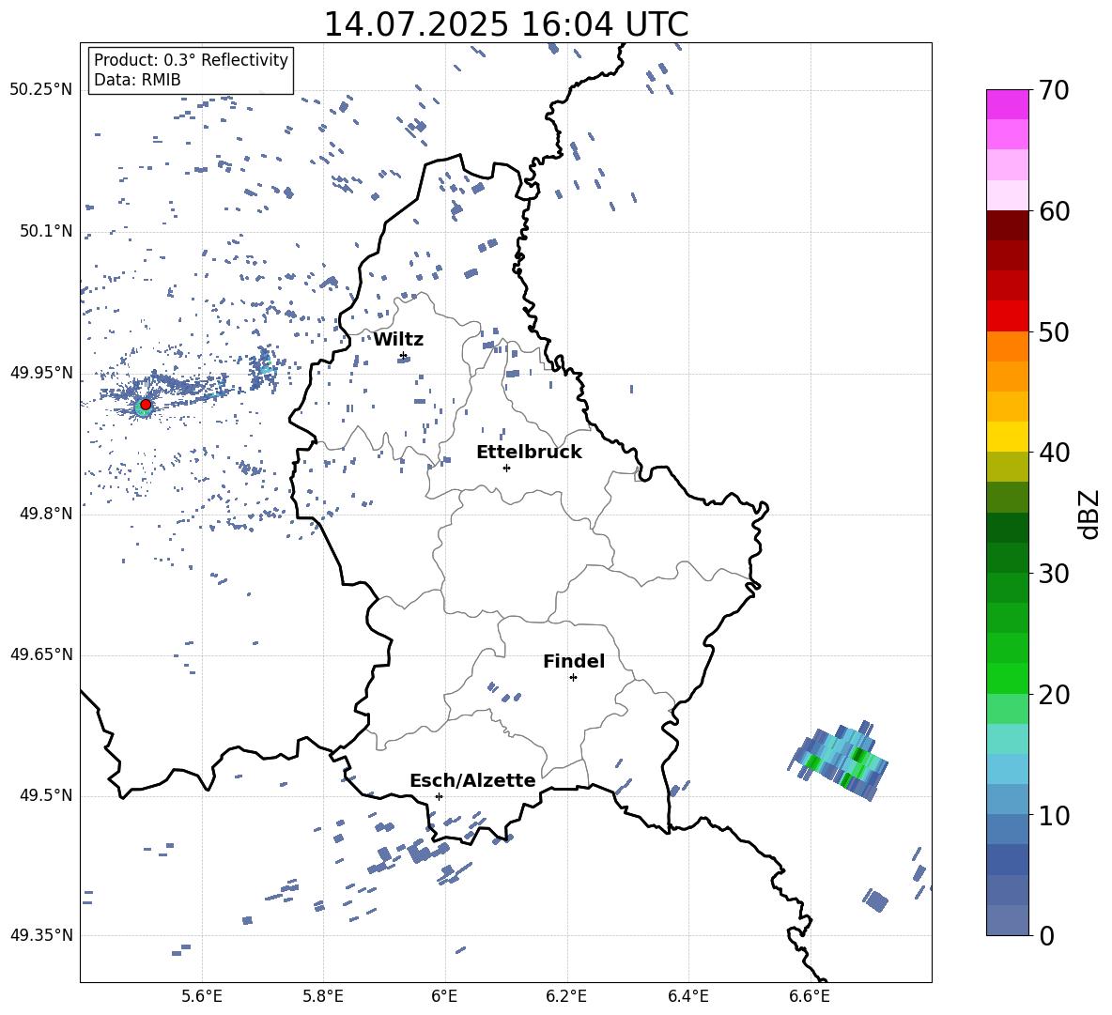Image resolution: width=1112 pixels, height=1015 pixels.
Task: Click the 'Findel' city label
Action: point(574,661)
